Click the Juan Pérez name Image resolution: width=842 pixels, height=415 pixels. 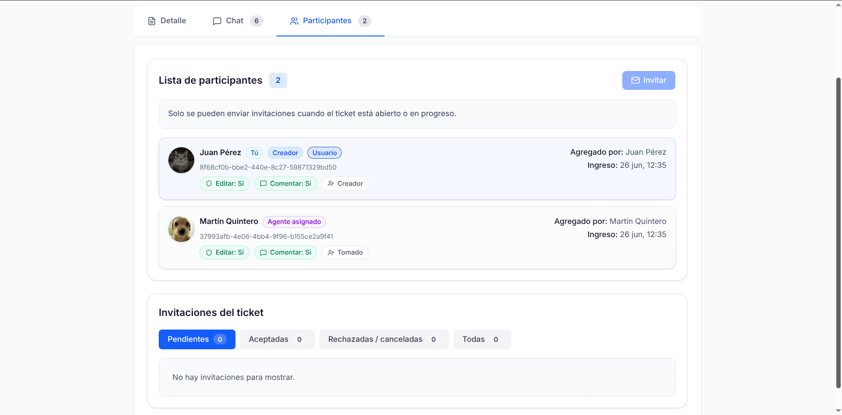point(220,153)
